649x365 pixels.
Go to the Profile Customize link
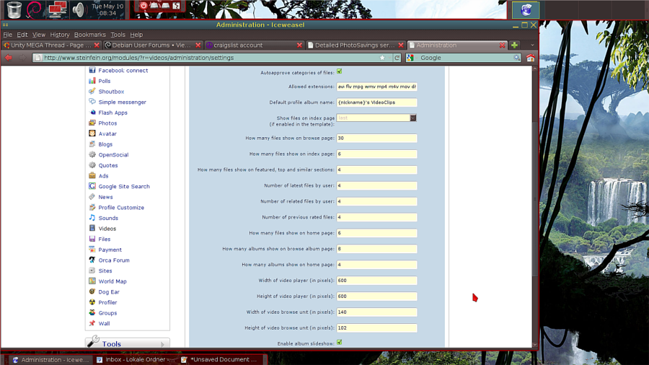pos(120,208)
